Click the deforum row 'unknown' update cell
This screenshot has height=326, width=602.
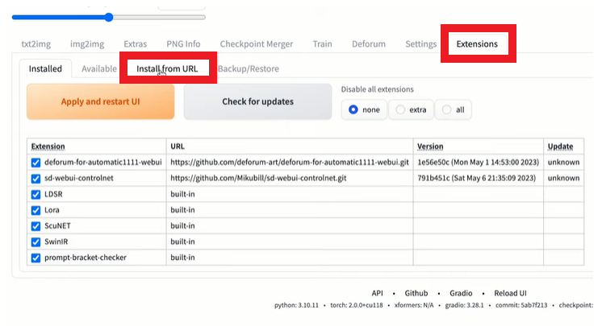(563, 163)
